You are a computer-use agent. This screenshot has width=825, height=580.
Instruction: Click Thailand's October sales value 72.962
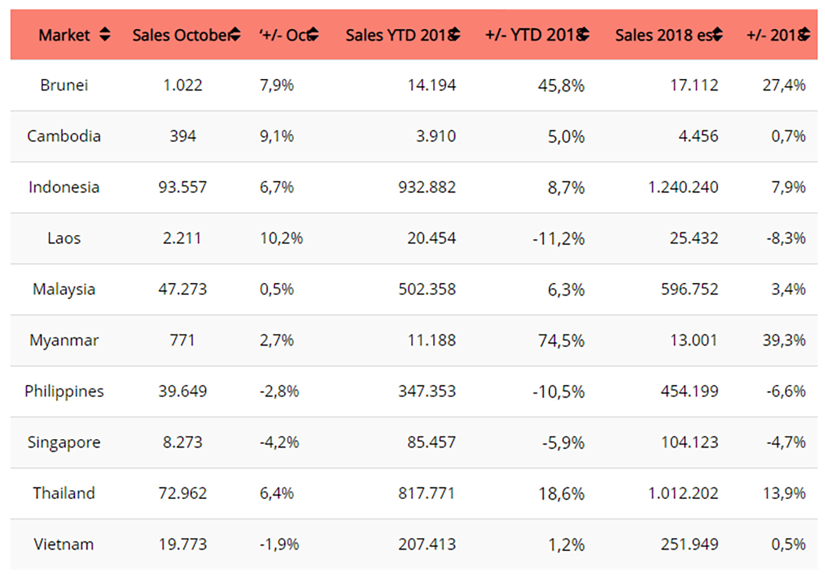point(182,493)
